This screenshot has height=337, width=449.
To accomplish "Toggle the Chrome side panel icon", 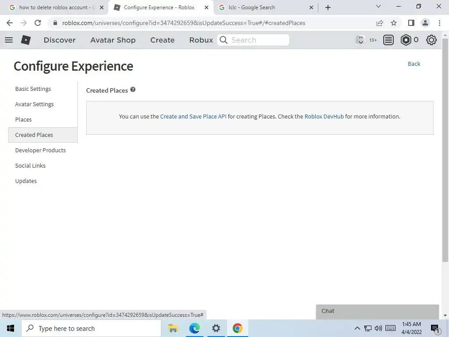I will coord(411,23).
